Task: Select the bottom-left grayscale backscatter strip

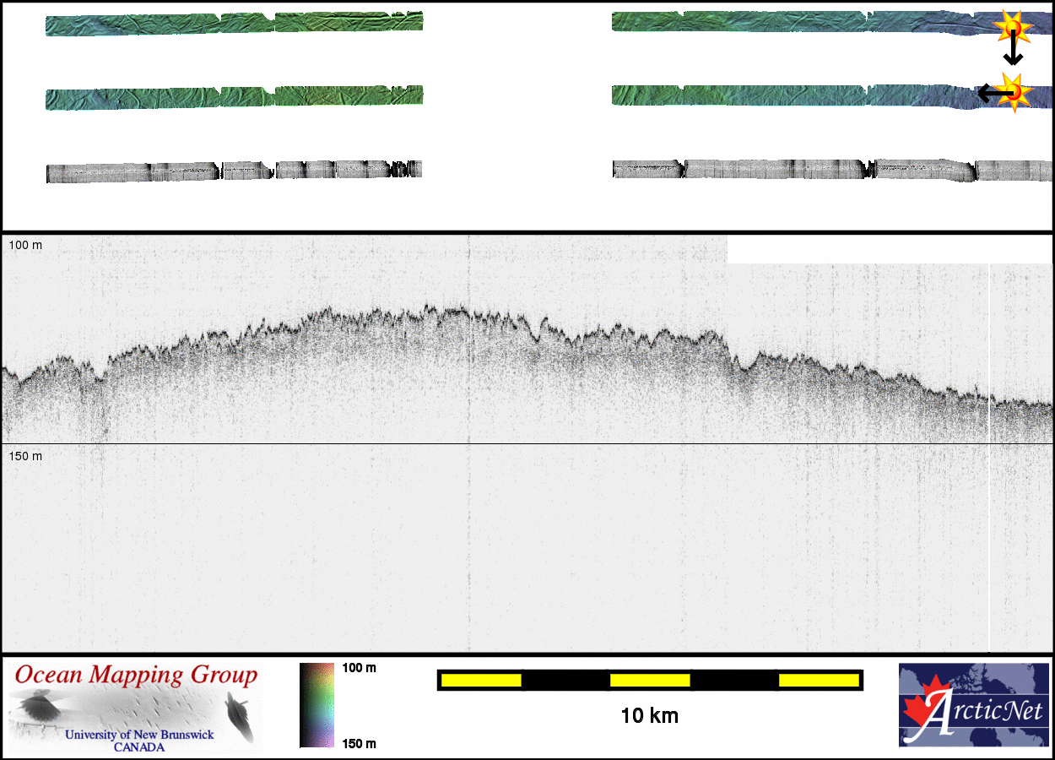Action: pyautogui.click(x=234, y=171)
